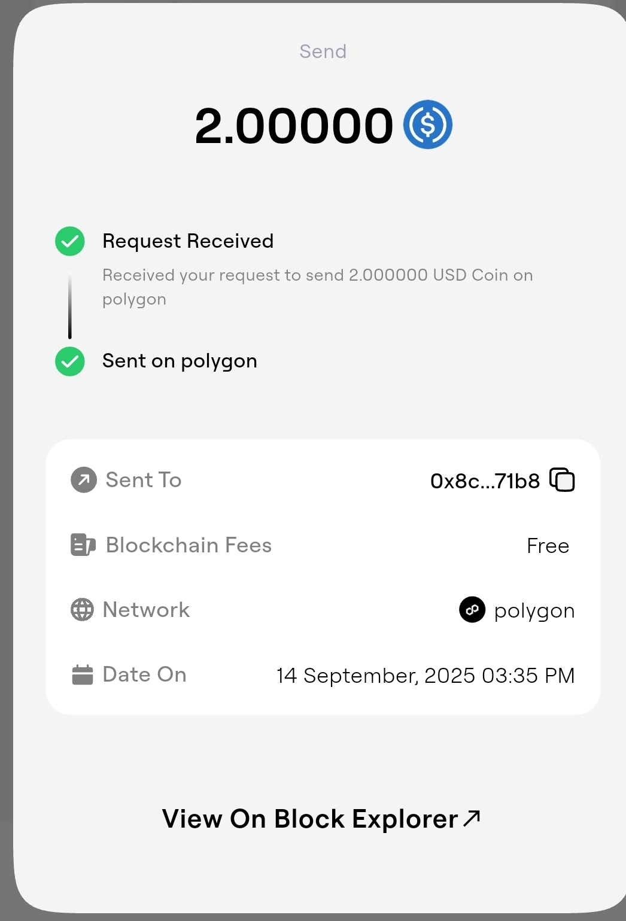The image size is (626, 921).
Task: Click the Sent To arrow icon
Action: [84, 480]
